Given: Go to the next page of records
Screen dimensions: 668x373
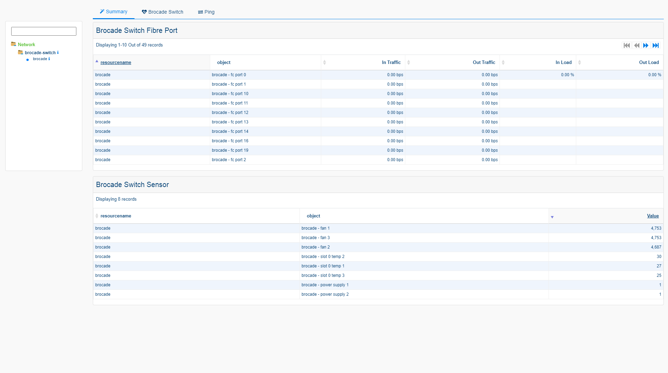Looking at the screenshot, I should pyautogui.click(x=646, y=45).
